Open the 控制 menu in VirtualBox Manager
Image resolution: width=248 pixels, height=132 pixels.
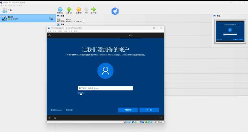click(12, 5)
